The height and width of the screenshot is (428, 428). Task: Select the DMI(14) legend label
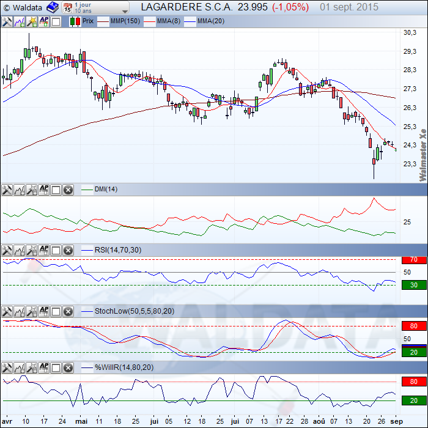click(106, 189)
